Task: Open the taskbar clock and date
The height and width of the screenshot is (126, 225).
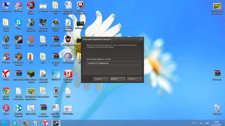Action: pos(216,123)
